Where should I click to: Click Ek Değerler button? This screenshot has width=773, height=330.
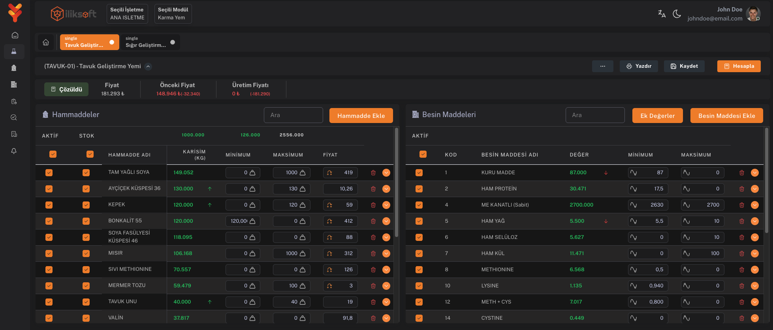click(658, 116)
